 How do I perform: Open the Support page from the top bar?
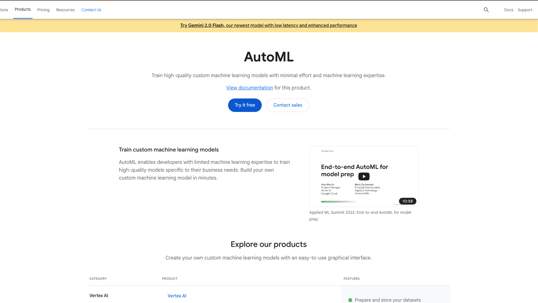pos(525,10)
